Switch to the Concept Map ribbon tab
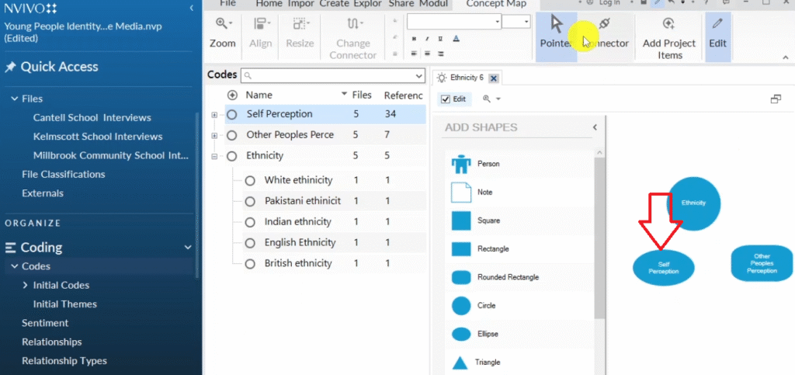Viewport: 795px width, 375px height. 495,4
